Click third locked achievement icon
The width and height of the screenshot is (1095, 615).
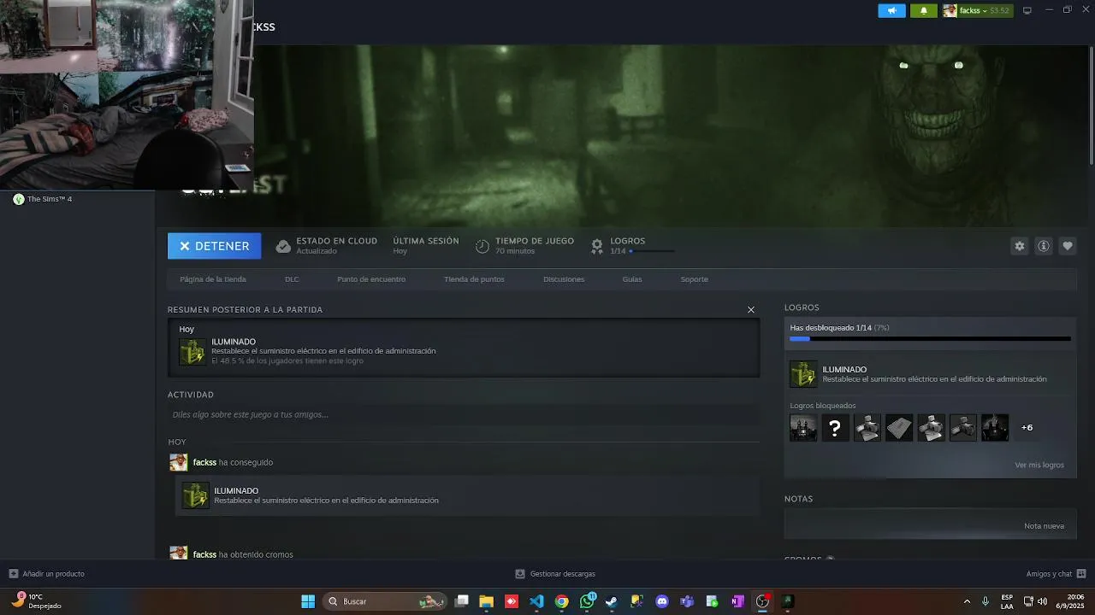click(x=867, y=428)
